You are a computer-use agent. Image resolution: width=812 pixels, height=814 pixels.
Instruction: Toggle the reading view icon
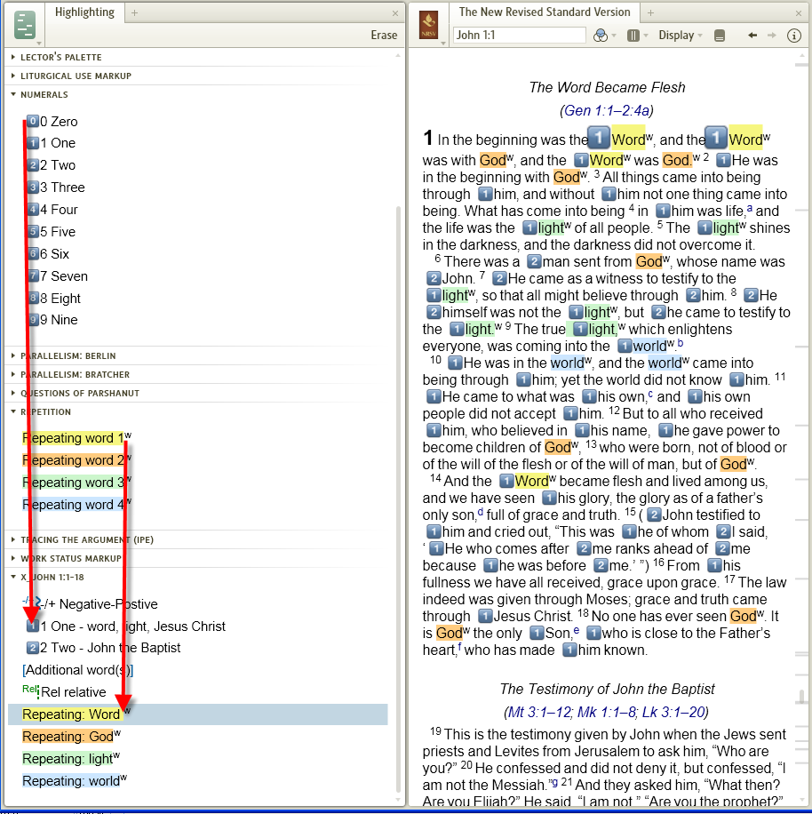click(x=719, y=36)
